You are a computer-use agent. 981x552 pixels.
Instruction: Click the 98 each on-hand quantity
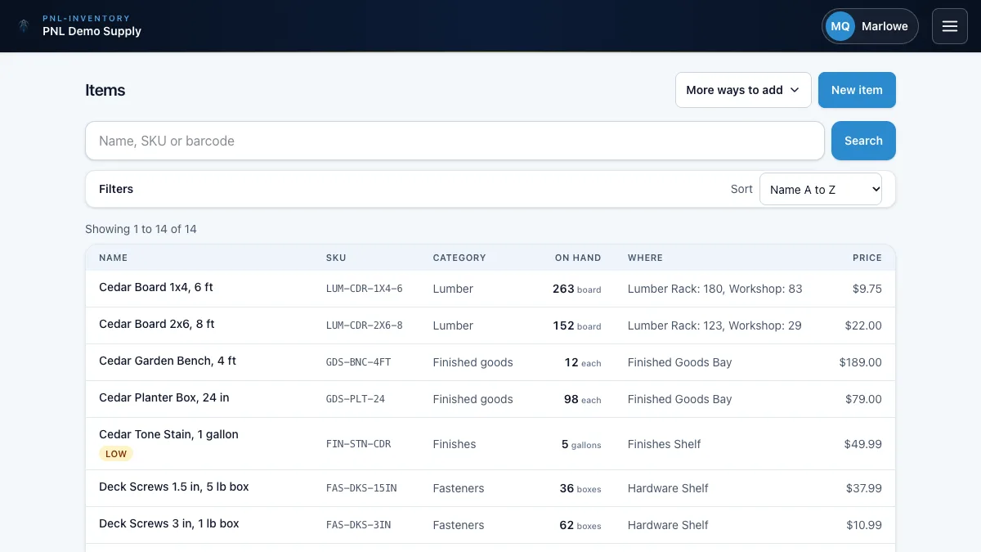click(x=583, y=399)
